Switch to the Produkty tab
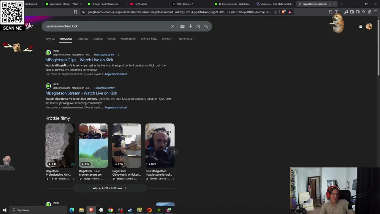This screenshot has height=214, width=380. (x=82, y=39)
